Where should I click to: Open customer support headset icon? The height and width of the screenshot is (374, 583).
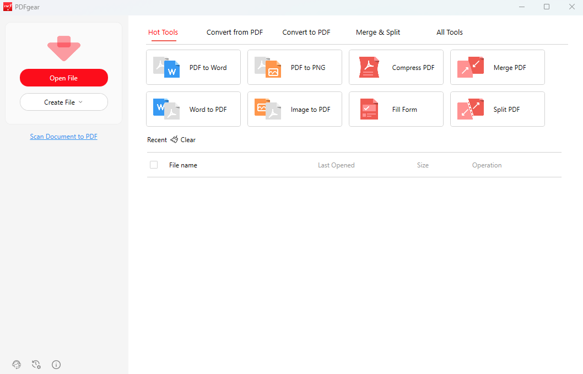[17, 364]
